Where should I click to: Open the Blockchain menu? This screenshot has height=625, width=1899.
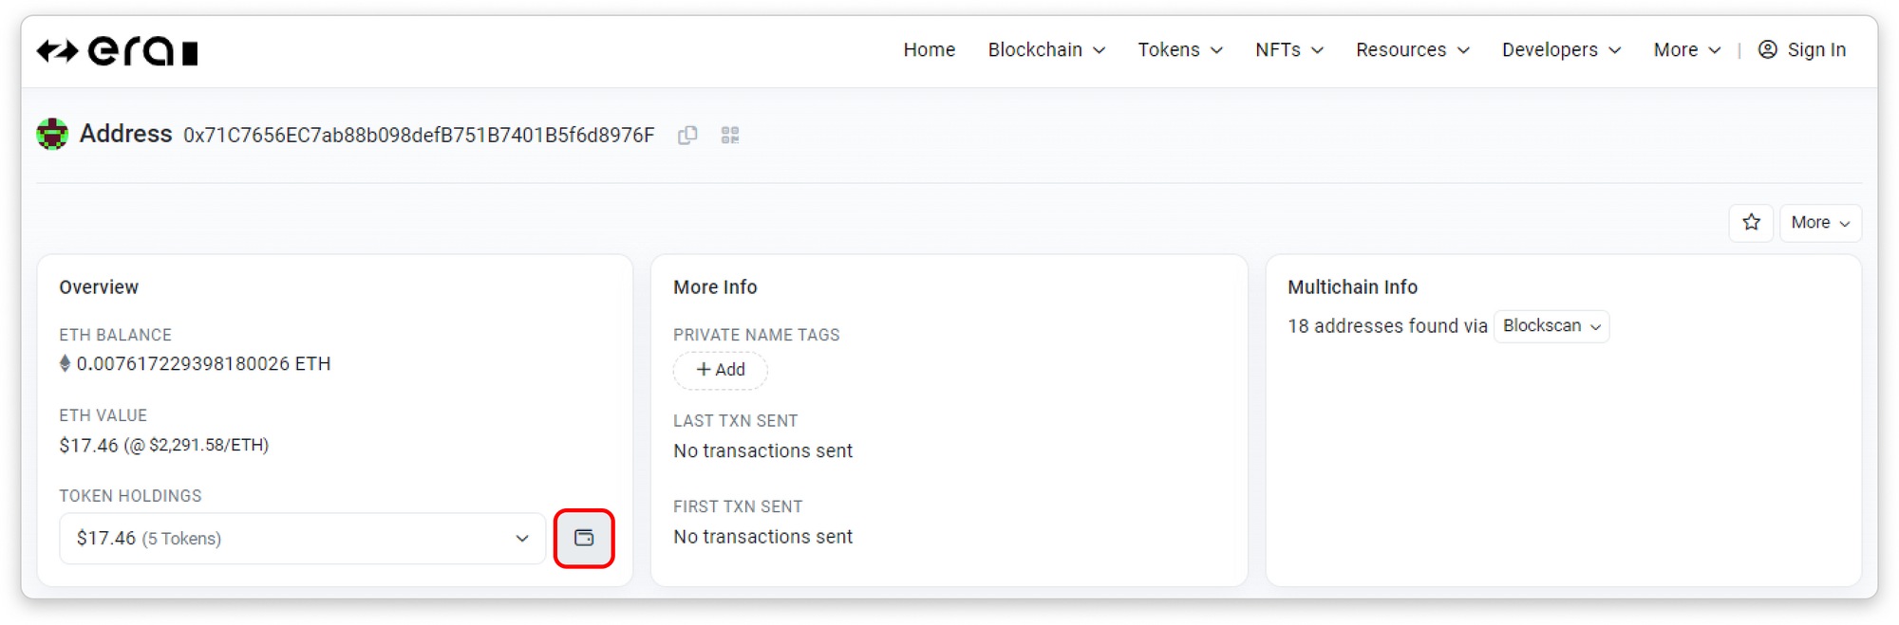(1045, 50)
